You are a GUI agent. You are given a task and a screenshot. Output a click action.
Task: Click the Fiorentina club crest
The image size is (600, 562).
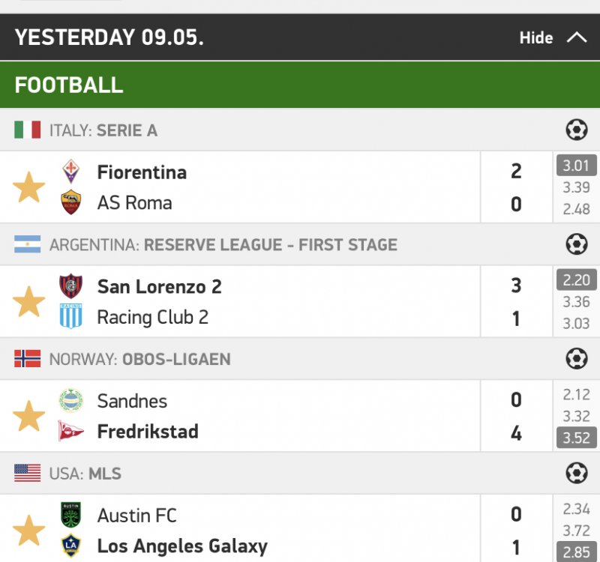coord(71,172)
